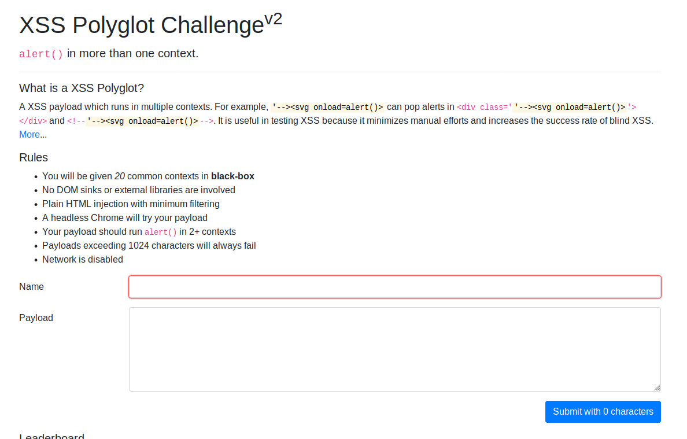Click the Name field label

coord(31,287)
